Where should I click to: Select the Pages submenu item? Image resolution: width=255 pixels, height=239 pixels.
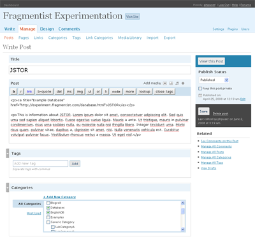24,38
